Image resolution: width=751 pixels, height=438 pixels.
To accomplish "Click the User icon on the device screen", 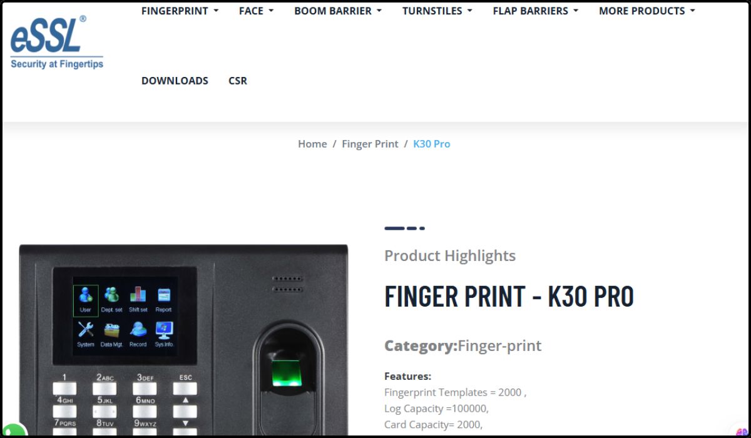I will coord(86,300).
